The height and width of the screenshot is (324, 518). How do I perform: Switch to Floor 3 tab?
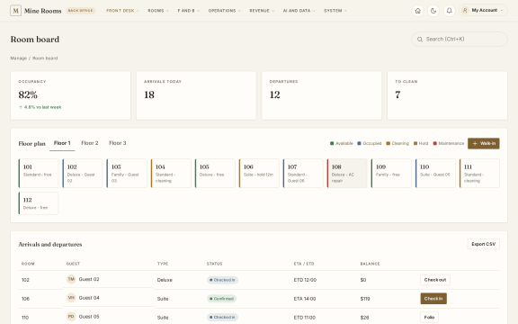pyautogui.click(x=118, y=143)
